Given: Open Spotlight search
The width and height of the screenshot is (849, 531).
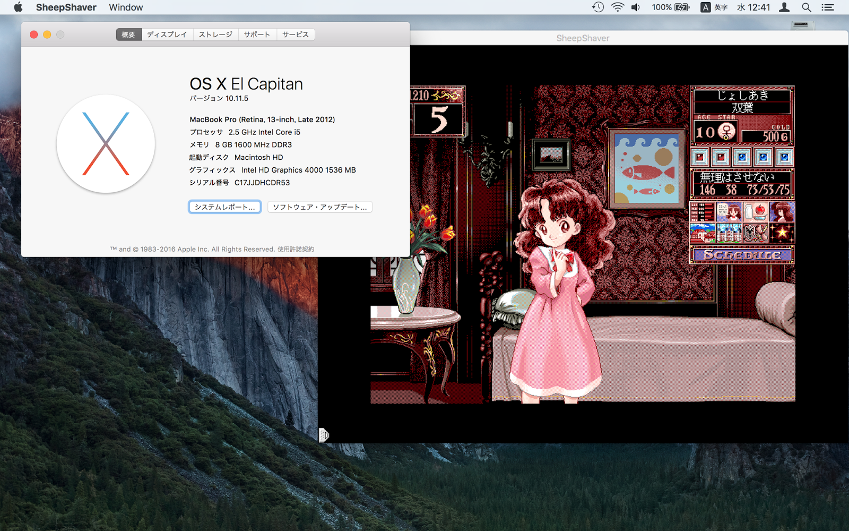Looking at the screenshot, I should (807, 7).
